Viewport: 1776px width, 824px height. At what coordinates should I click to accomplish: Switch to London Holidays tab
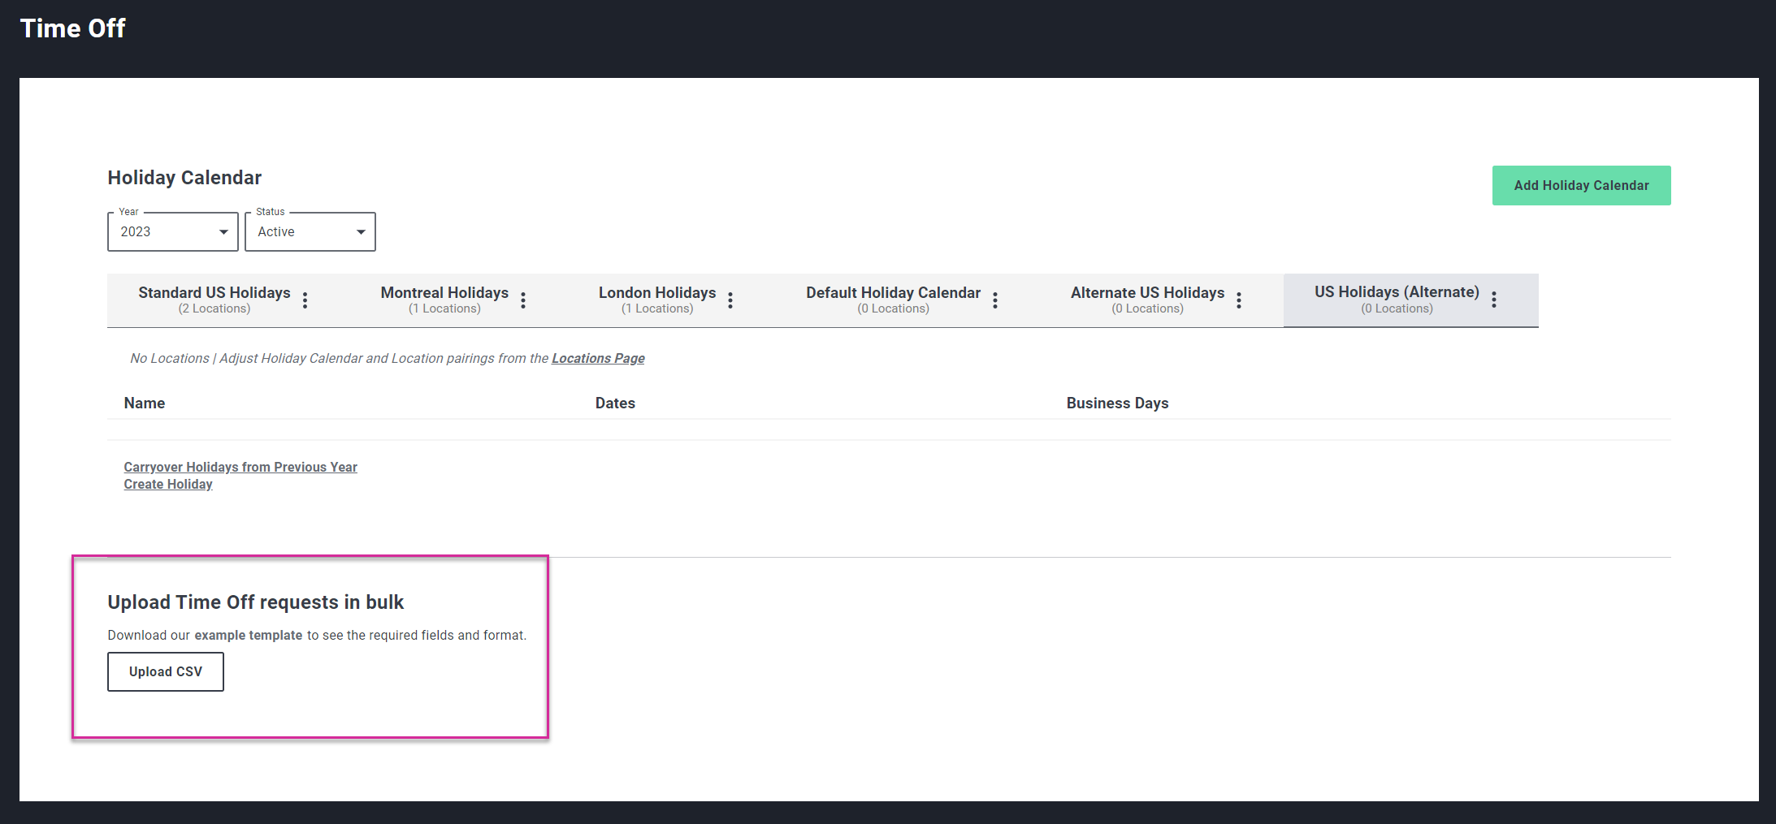(x=657, y=300)
